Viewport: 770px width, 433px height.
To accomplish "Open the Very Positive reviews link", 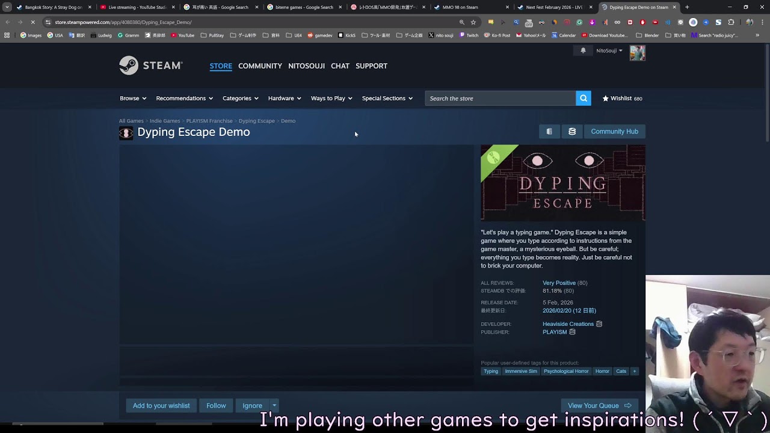I will coord(559,283).
